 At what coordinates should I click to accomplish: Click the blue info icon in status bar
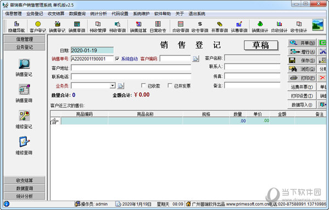[7, 204]
